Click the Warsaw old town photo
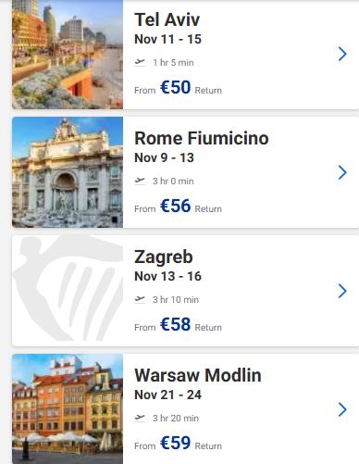Image resolution: width=359 pixels, height=464 pixels. point(68,409)
